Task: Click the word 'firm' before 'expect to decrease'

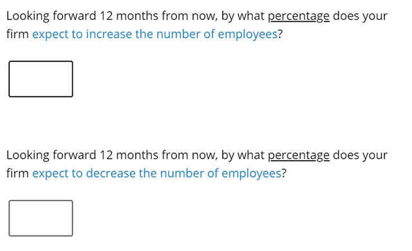Action: 17,174
